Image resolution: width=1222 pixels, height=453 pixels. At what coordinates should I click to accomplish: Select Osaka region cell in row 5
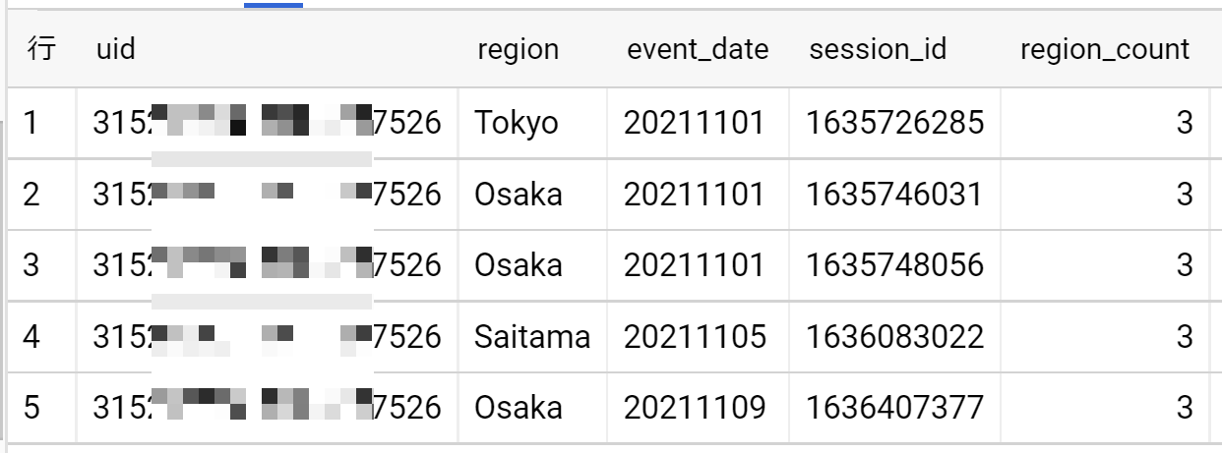pos(519,408)
